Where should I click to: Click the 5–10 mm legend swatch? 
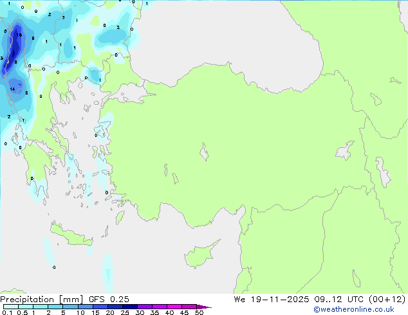pos(70,307)
